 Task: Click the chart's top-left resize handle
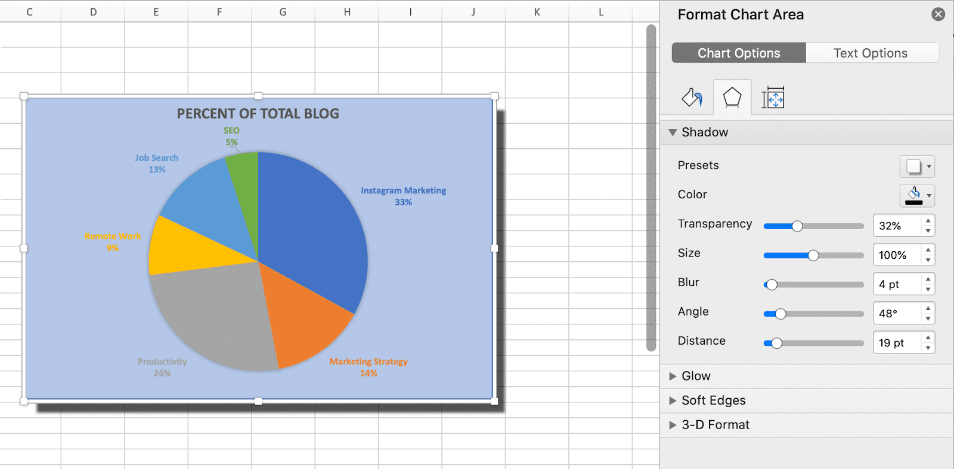coord(24,96)
